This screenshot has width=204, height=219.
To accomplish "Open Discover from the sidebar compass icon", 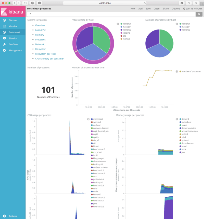I will (4, 20).
